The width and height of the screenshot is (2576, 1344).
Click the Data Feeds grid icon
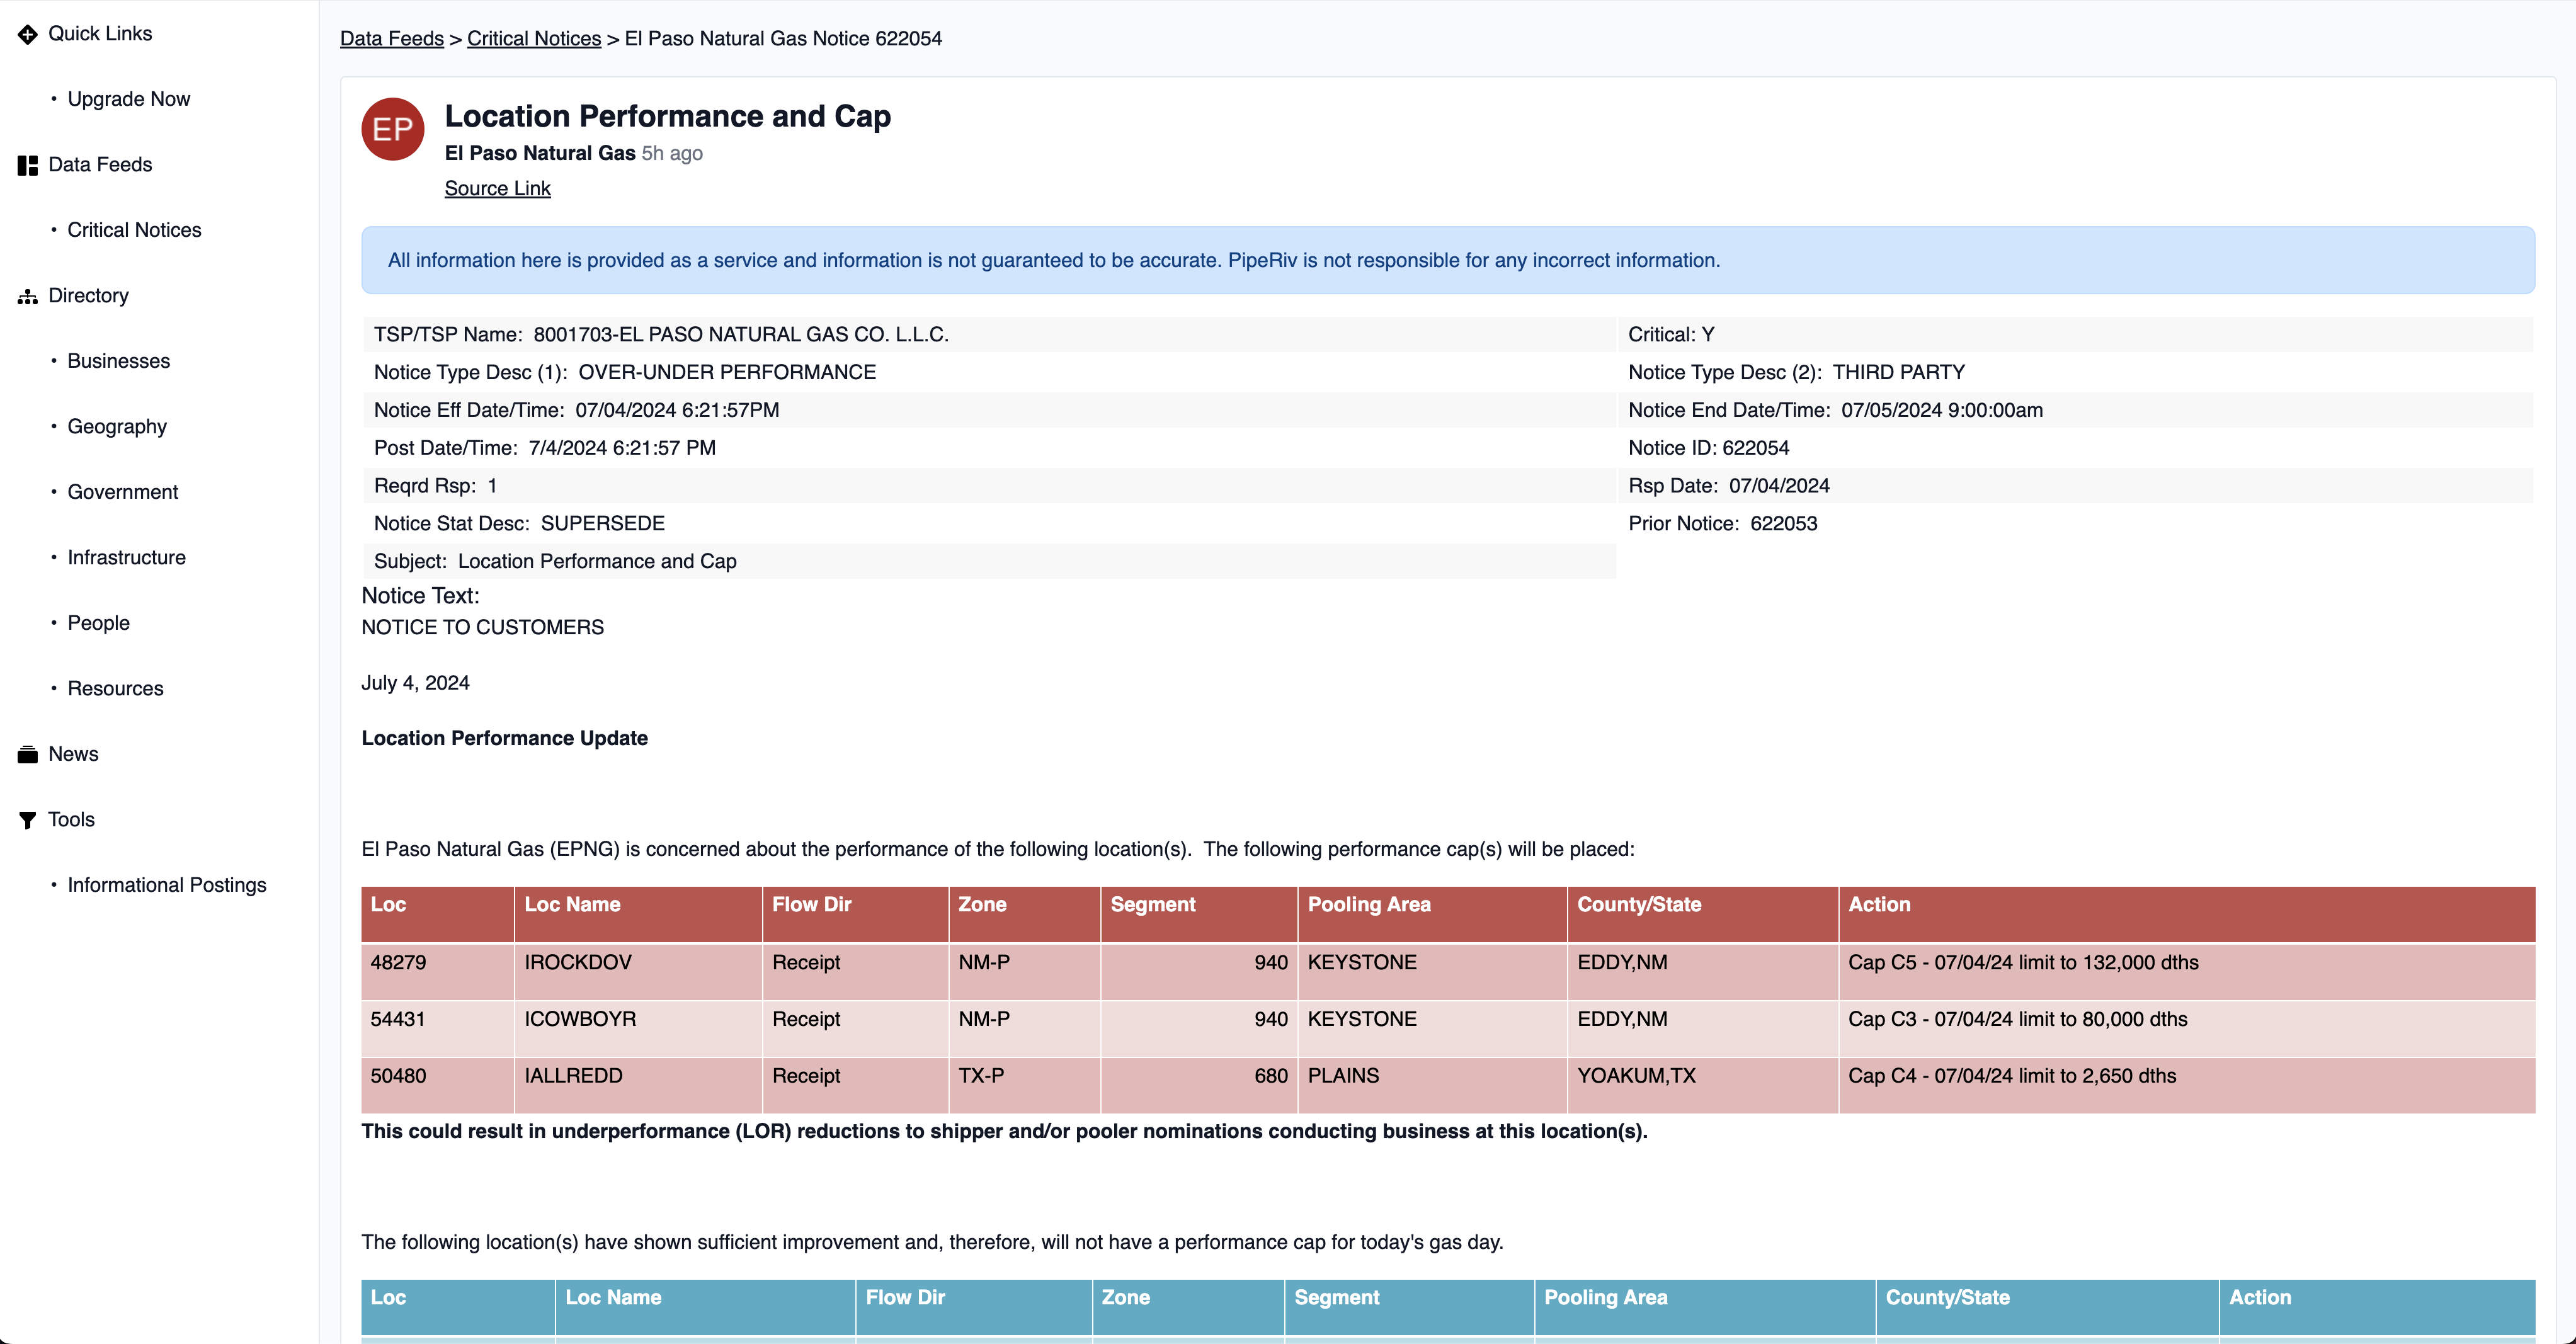(27, 165)
